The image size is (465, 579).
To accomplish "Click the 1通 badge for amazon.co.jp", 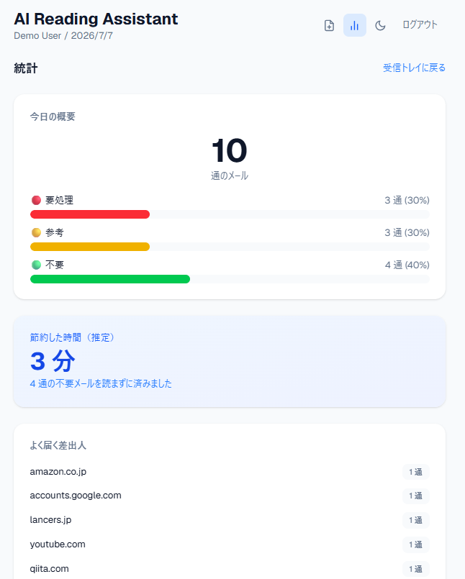I will coord(416,472).
